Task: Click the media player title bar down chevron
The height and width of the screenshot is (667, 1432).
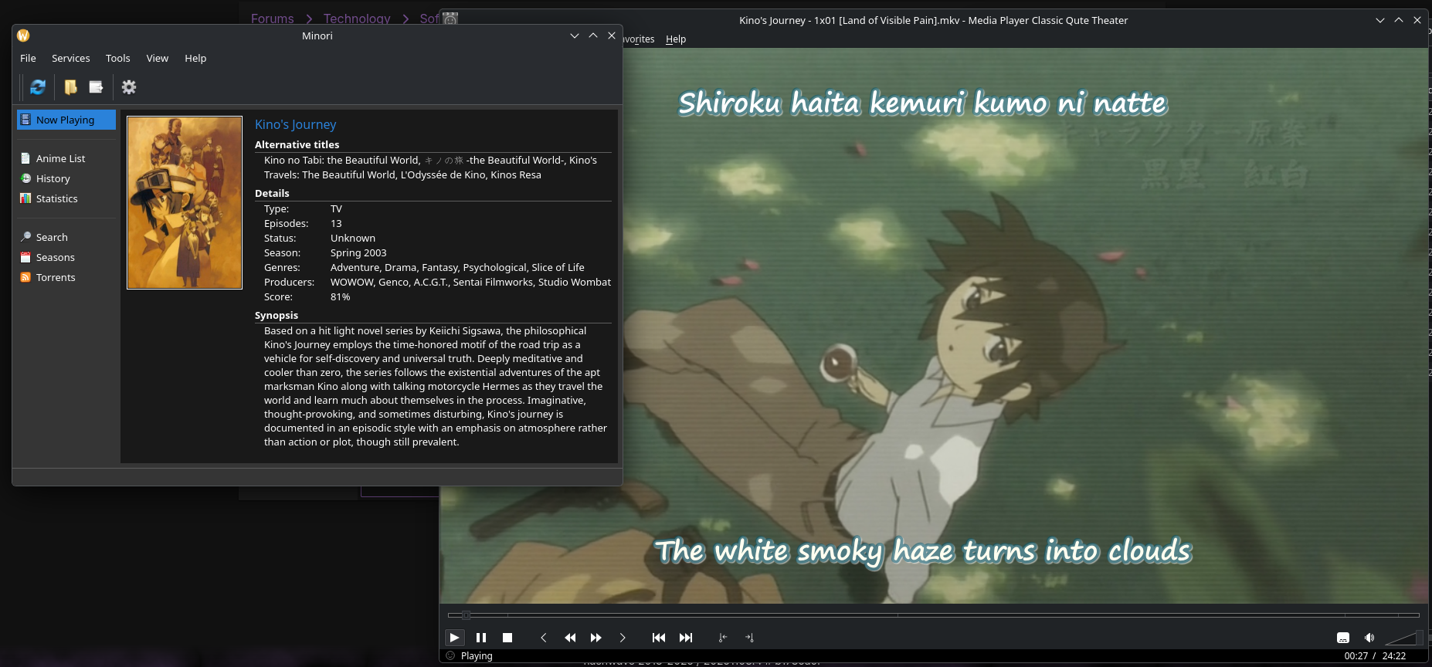Action: click(x=1380, y=20)
